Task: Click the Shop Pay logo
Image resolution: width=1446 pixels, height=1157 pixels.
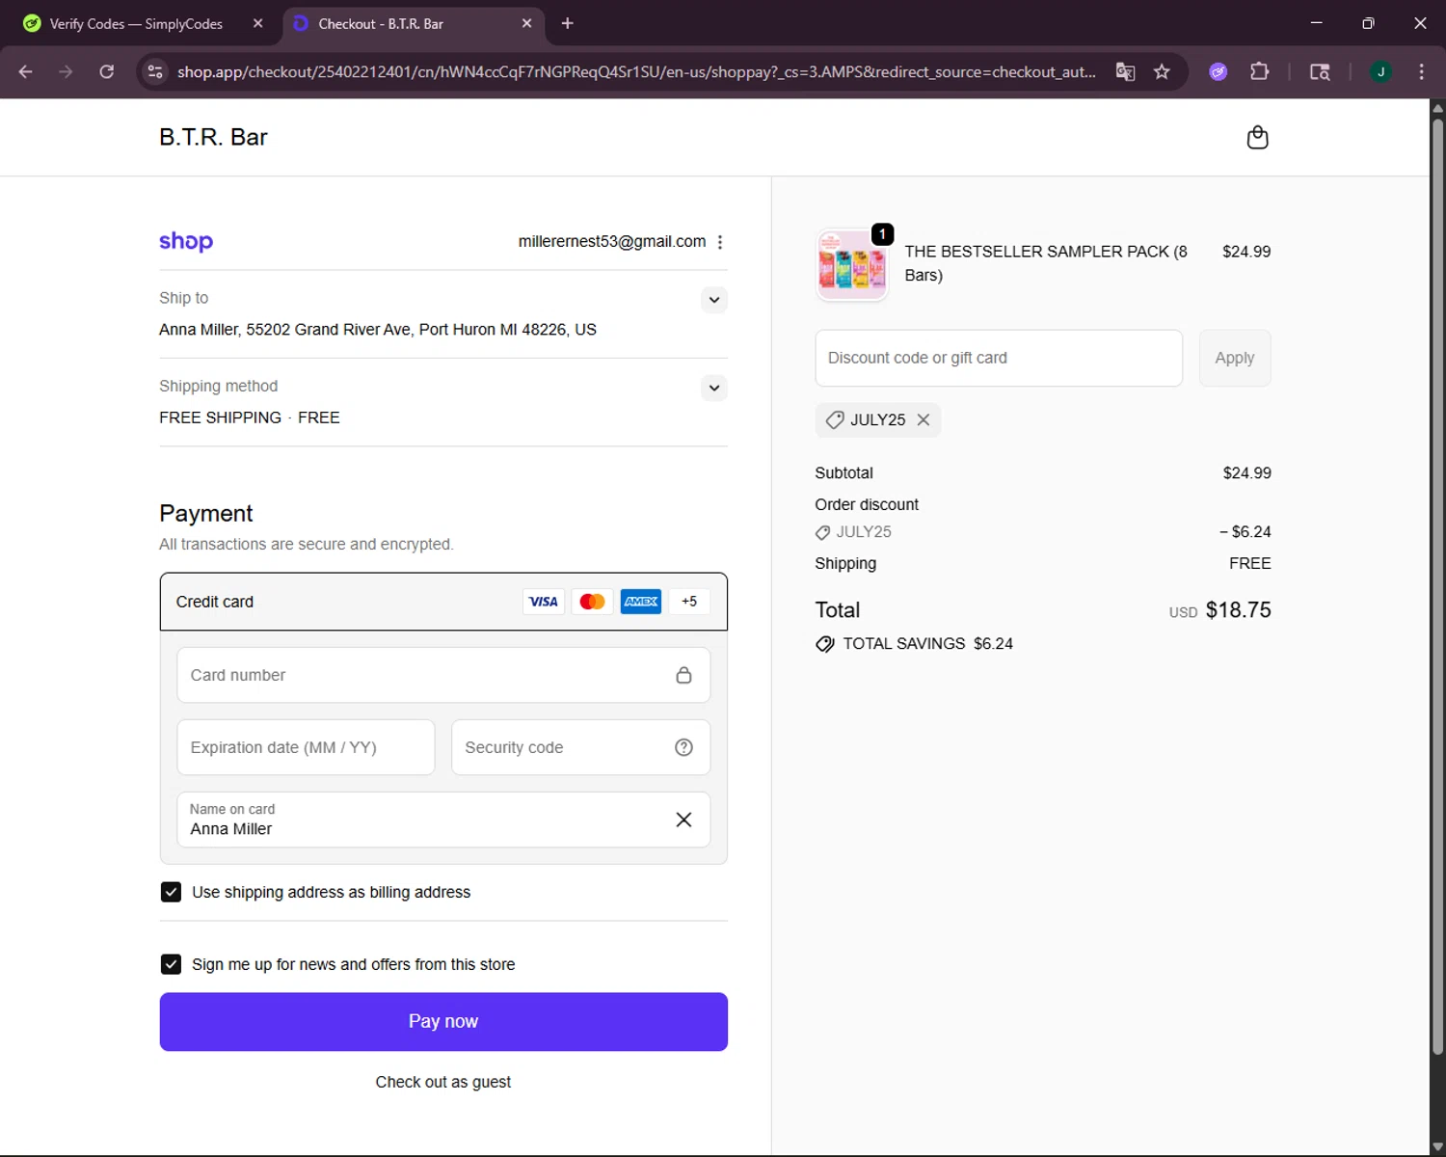Action: click(x=186, y=241)
